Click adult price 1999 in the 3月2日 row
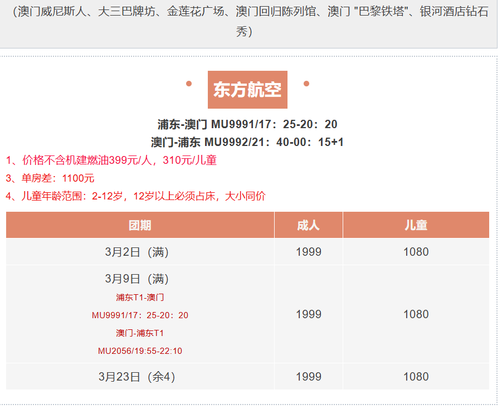This screenshot has width=502, height=409. (309, 252)
